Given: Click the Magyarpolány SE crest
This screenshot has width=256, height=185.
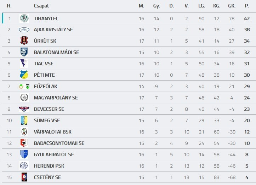Looking at the screenshot, I should [x=24, y=98].
